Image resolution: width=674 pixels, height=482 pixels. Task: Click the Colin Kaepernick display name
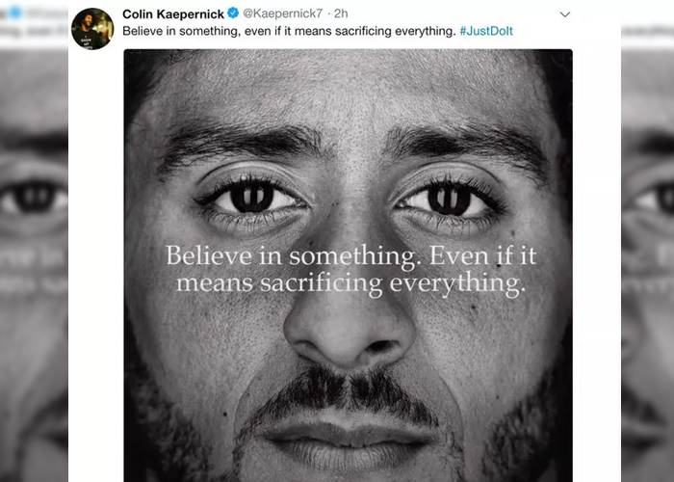173,13
